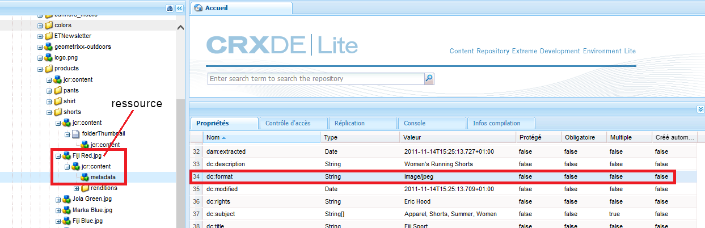Click the Fiji Blue.jpg node icon
This screenshot has width=705, height=228.
tap(67, 221)
